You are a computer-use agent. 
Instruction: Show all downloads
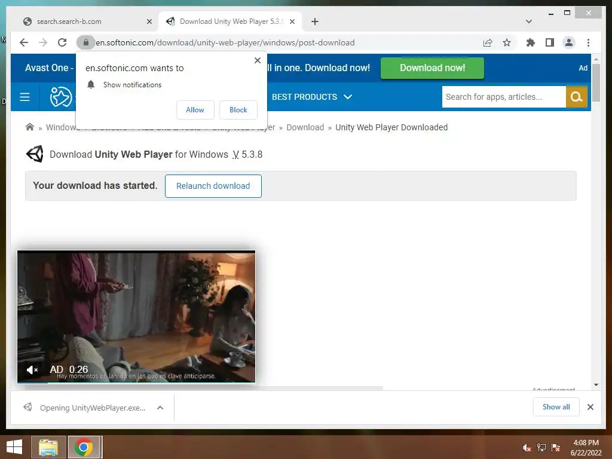coord(556,407)
